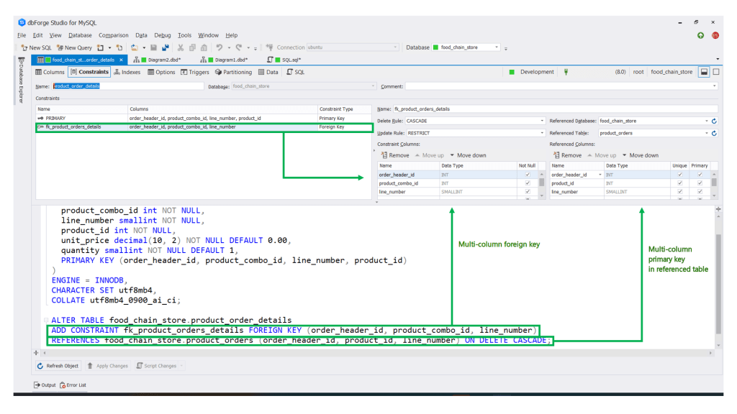Click Move down under Referenced Columns
The image size is (737, 414).
pos(641,155)
